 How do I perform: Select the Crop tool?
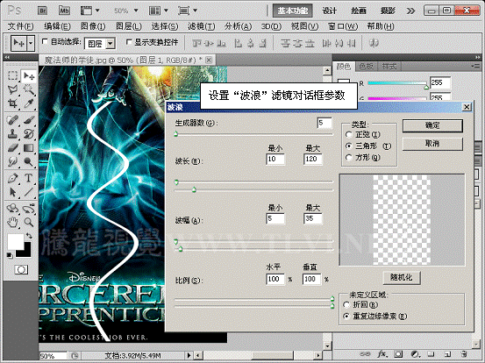12,103
